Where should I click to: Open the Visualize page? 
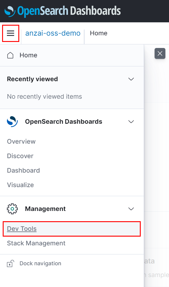pyautogui.click(x=20, y=185)
